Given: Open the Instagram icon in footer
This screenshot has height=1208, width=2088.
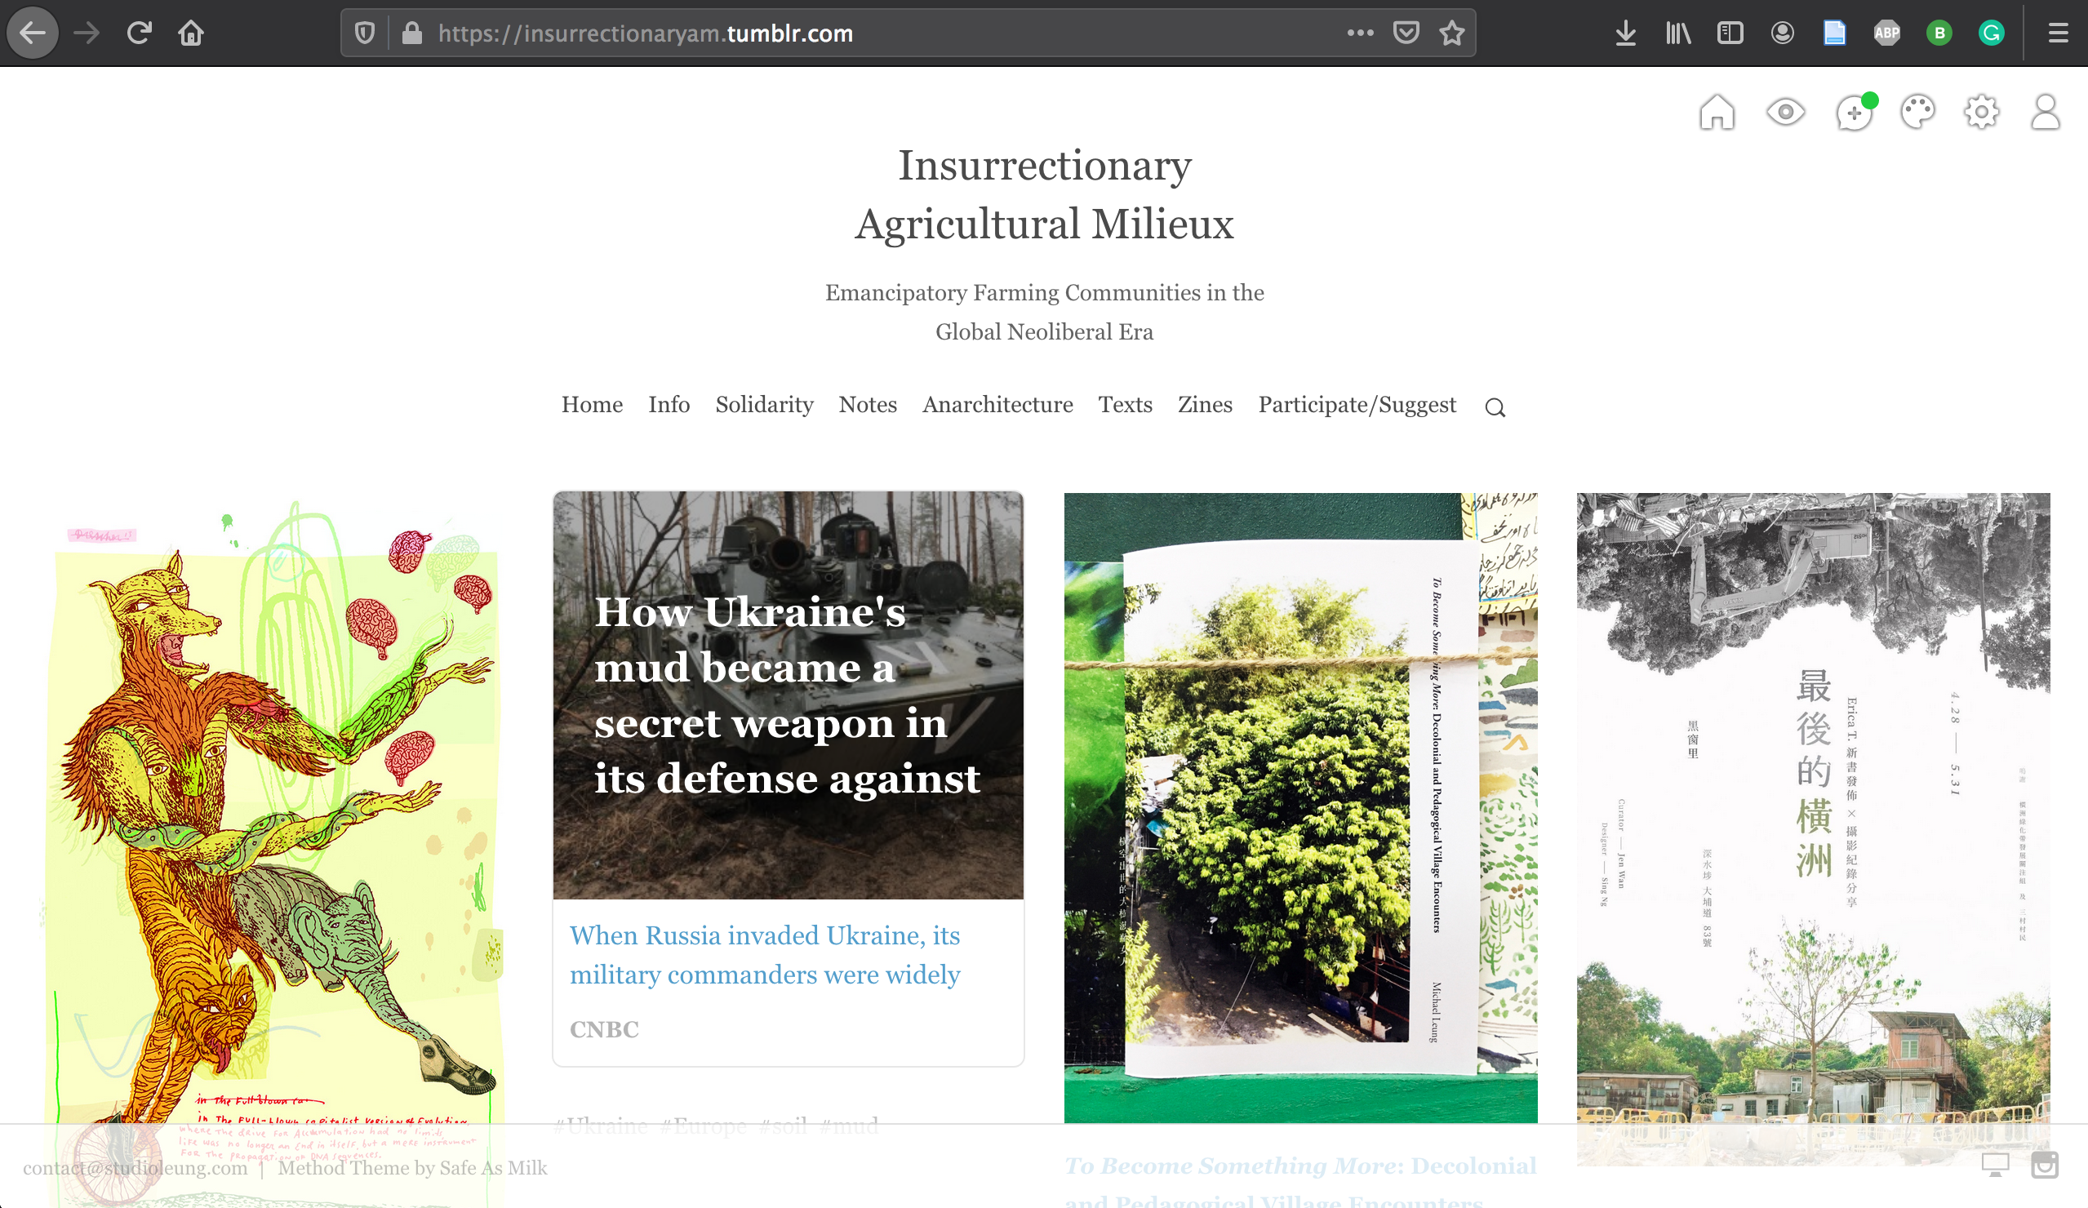Looking at the screenshot, I should (x=2044, y=1165).
